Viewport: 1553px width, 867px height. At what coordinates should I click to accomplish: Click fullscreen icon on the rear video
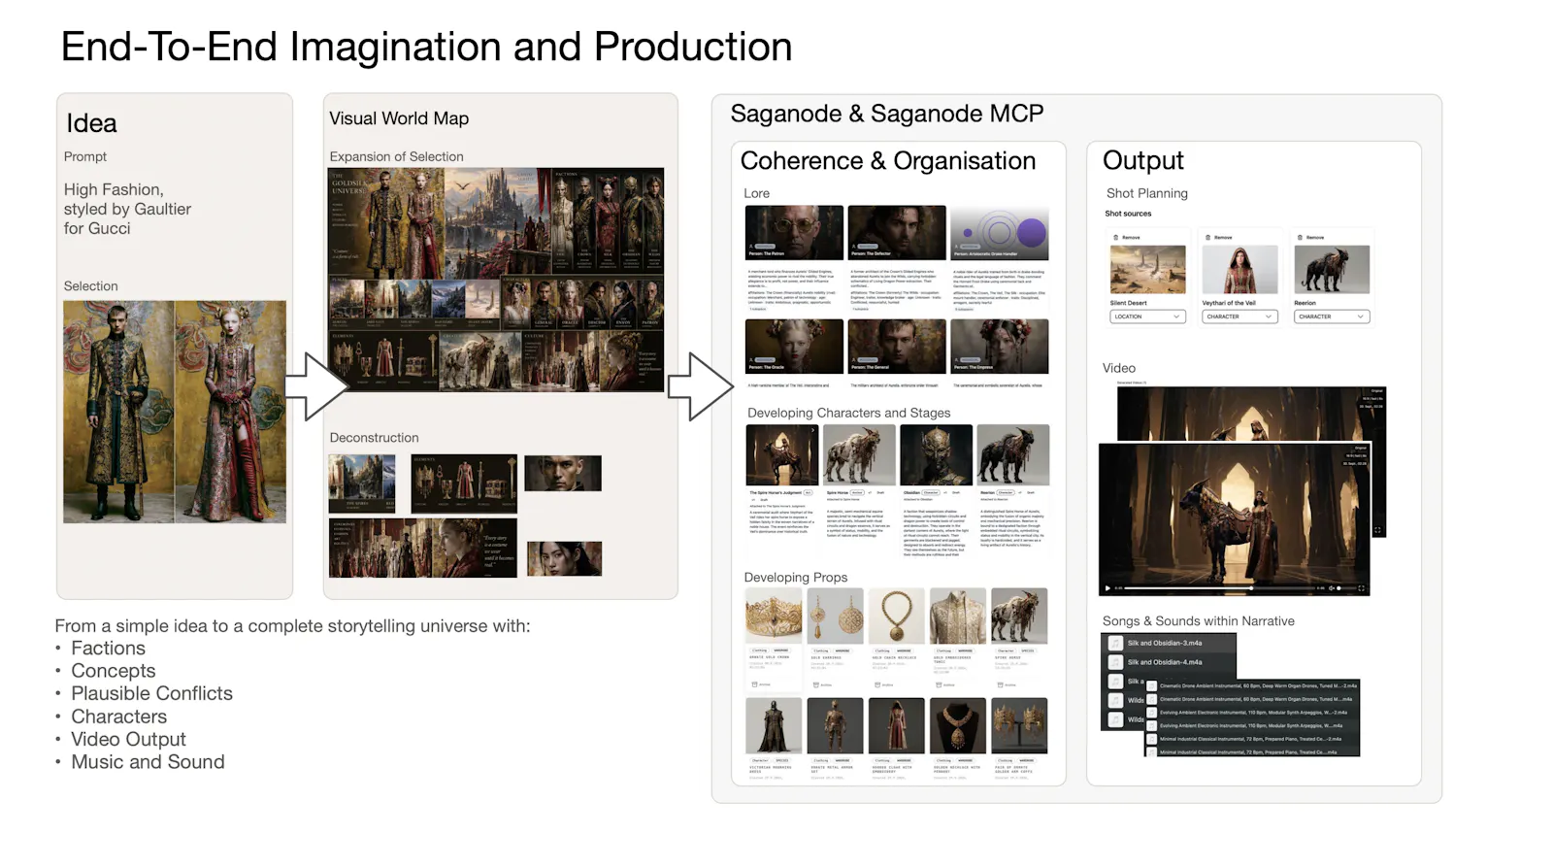[x=1377, y=530]
